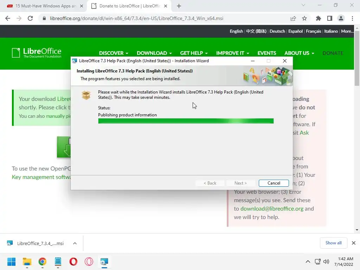360x270 pixels.
Task: Select the 'Donate to LibreOffice' tab
Action: (129, 6)
